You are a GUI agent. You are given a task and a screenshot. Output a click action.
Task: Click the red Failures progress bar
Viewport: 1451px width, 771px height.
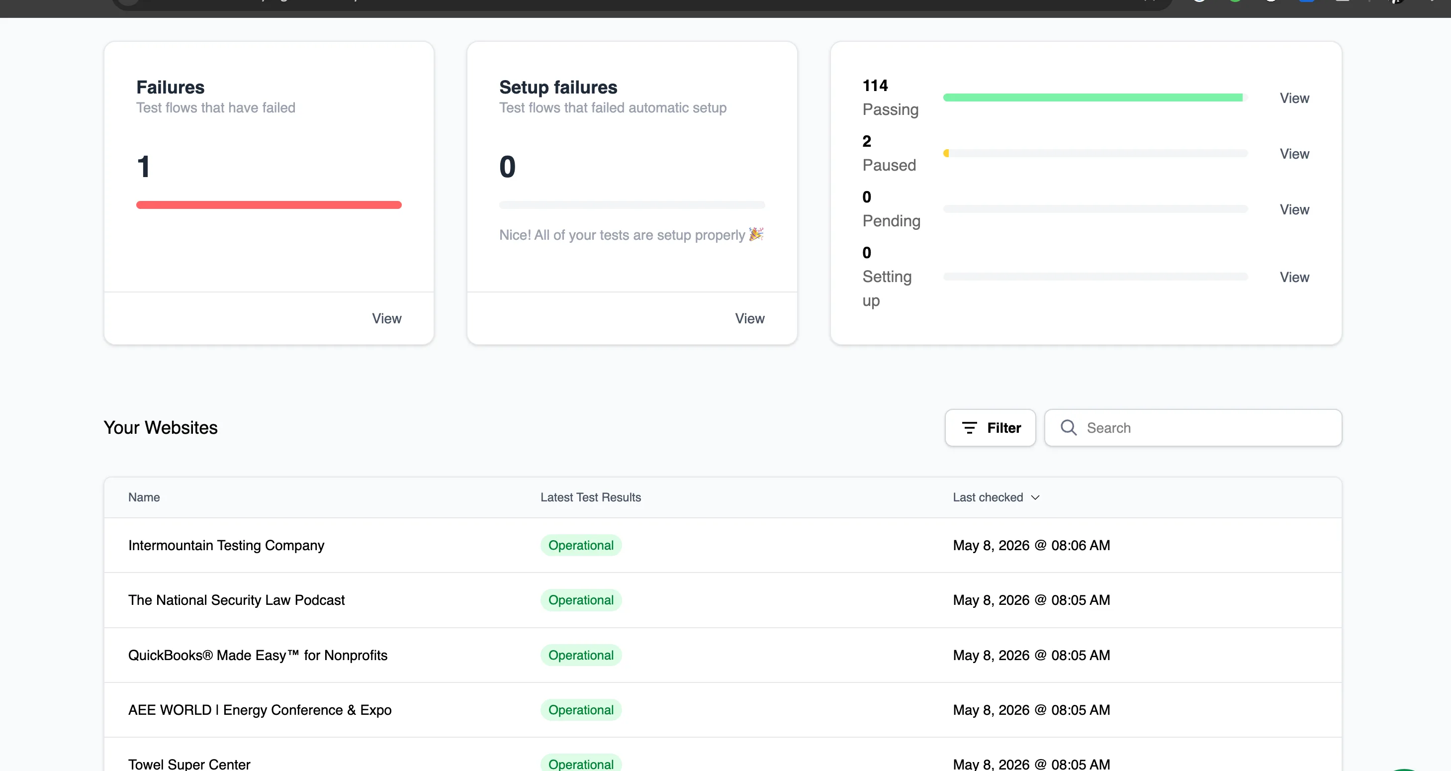[x=269, y=205]
